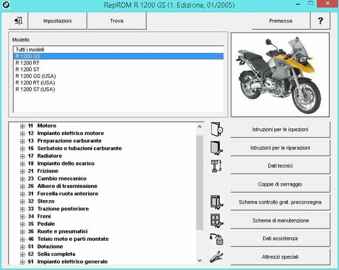Open the Premessa foreword
Viewport: 339px width, 270px height.
coord(281,21)
